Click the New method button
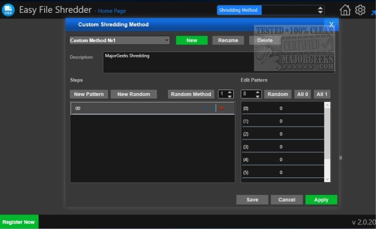Screen dimensions: 376x229 point(192,40)
